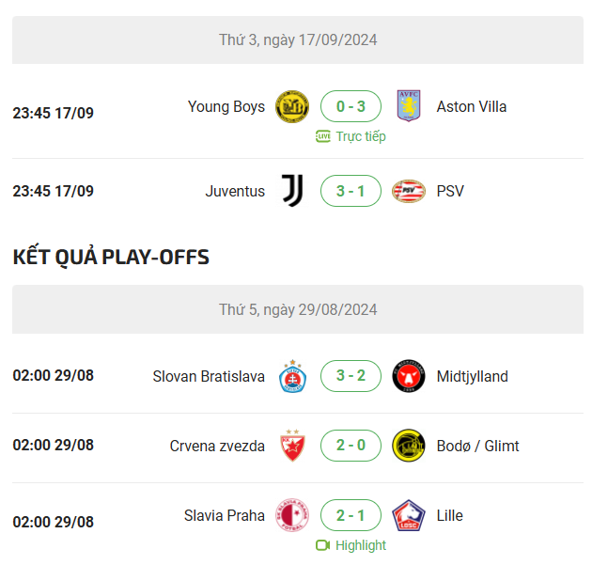Screen dimensions: 592x565
Task: Select the Slavia Praha crest
Action: [292, 515]
